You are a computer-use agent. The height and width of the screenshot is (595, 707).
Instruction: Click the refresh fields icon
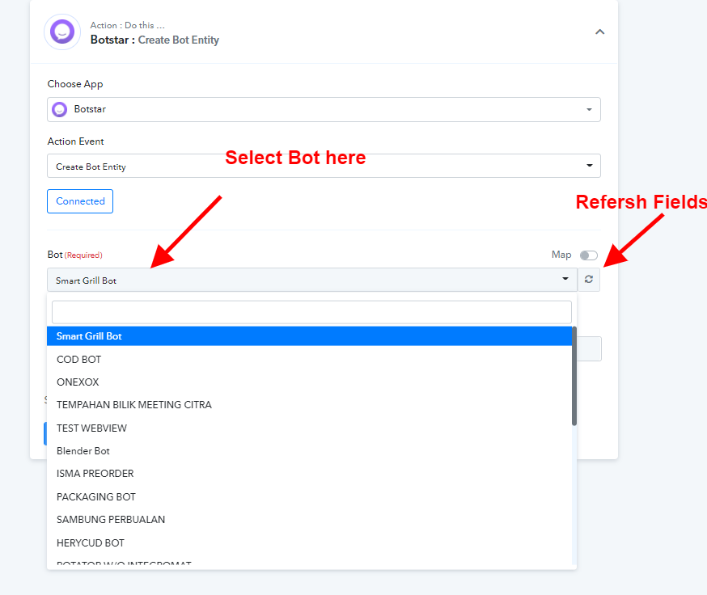589,280
